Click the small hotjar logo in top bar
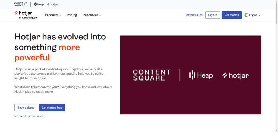 52,4
